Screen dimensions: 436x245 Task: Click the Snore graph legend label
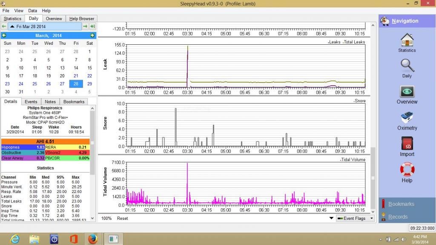click(360, 101)
